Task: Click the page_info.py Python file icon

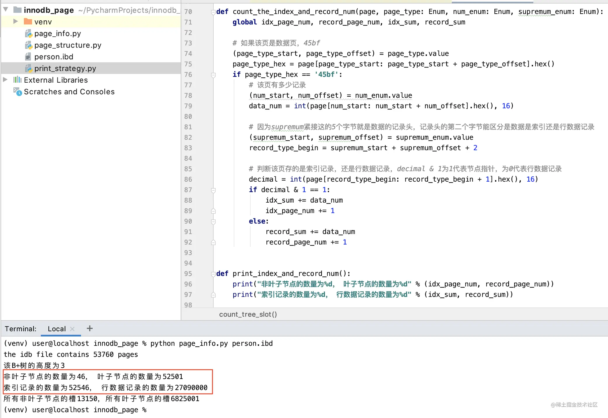Action: [x=28, y=33]
